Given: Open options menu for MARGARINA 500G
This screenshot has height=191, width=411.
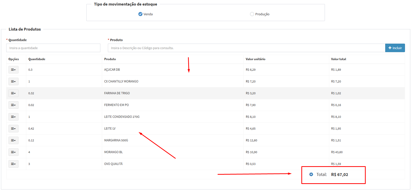Looking at the screenshot, I should [x=14, y=140].
